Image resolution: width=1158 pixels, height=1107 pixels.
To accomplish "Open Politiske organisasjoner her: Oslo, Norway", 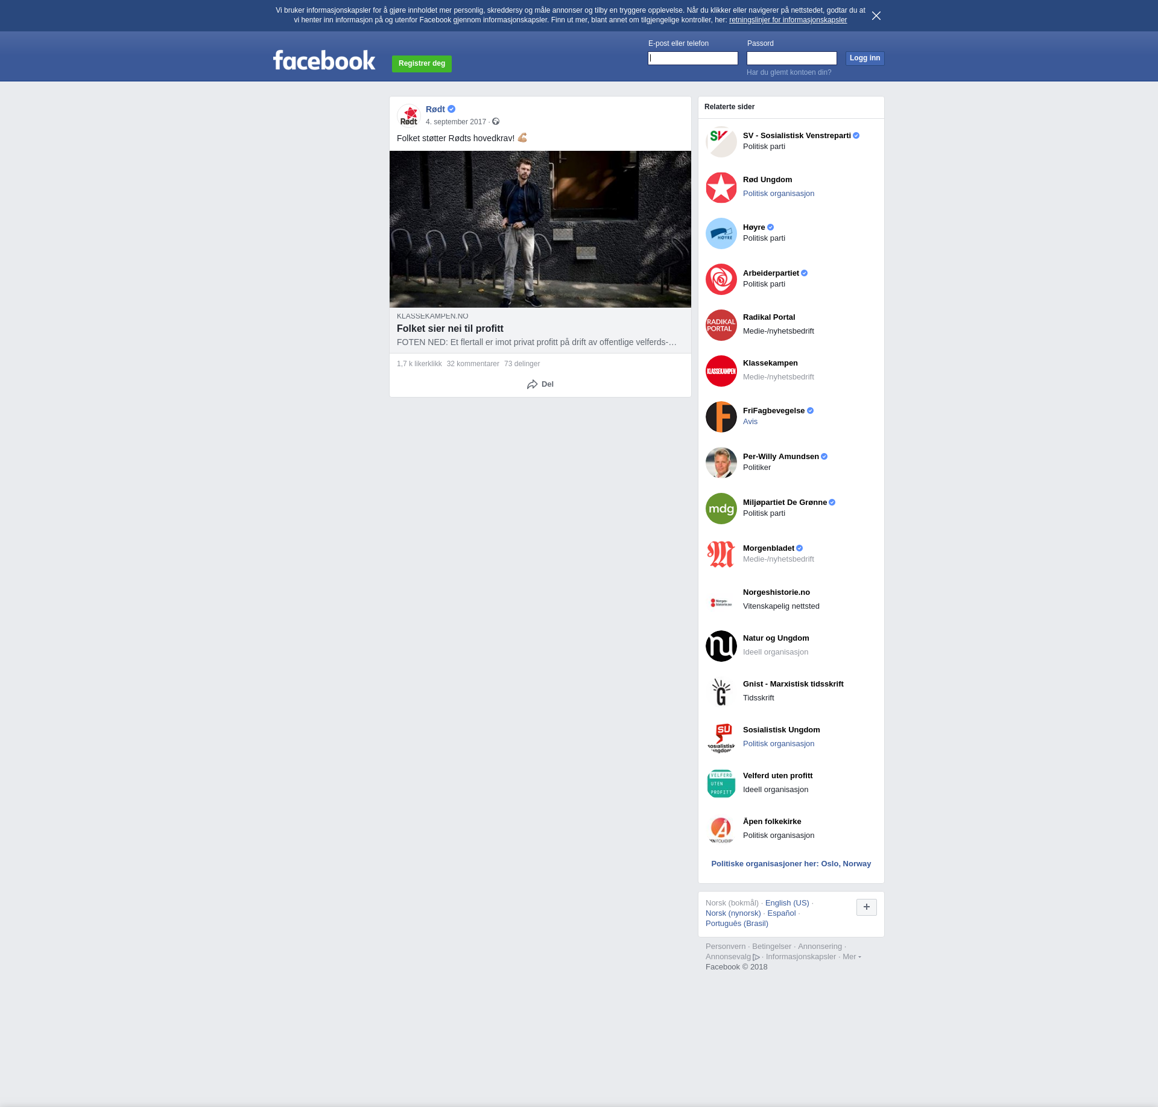I will tap(791, 864).
